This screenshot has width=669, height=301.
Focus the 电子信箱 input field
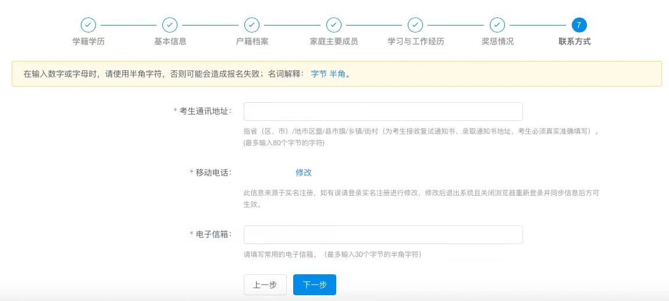coord(383,235)
